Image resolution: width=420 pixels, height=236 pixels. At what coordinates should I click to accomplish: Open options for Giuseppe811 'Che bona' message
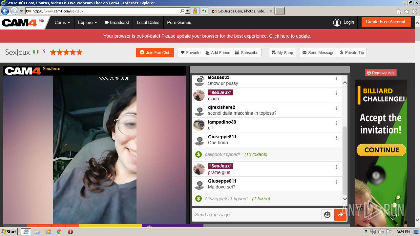pyautogui.click(x=336, y=138)
